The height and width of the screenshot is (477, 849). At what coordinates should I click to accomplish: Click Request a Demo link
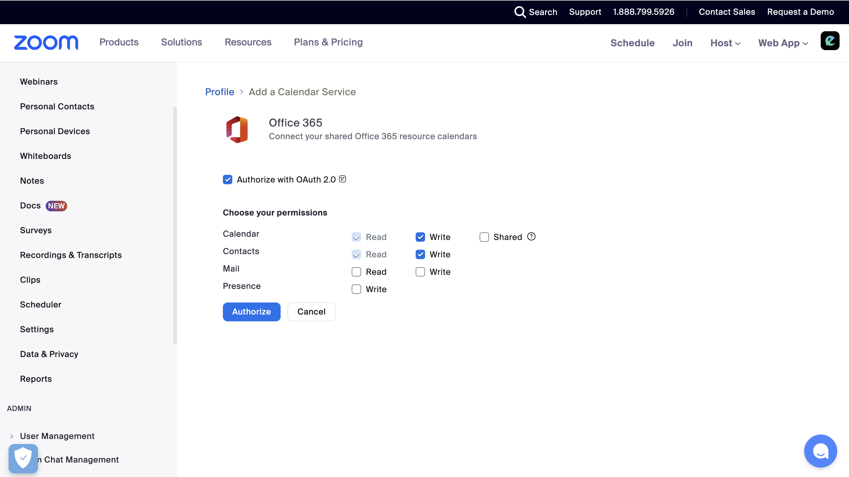801,12
